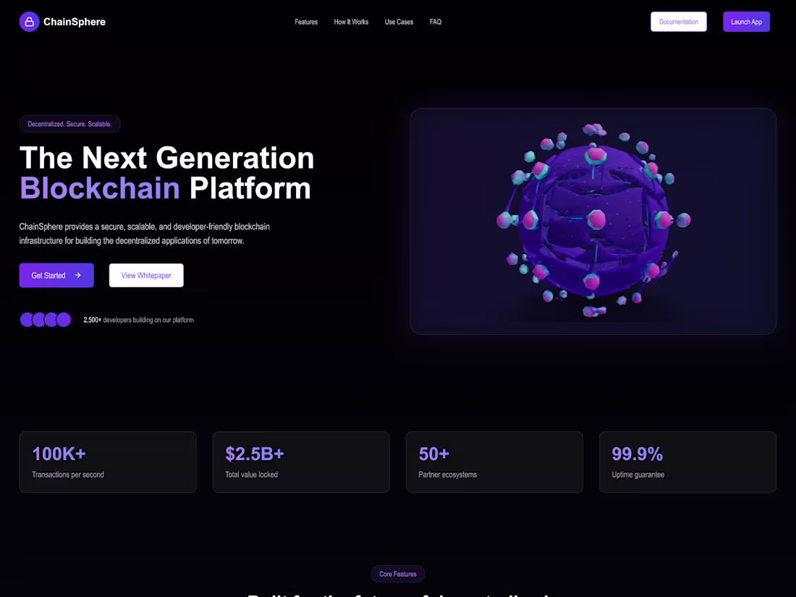Viewport: 796px width, 597px height.
Task: Select the 100K+ transactions stat card
Action: 108,462
